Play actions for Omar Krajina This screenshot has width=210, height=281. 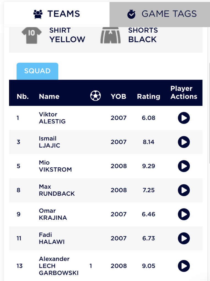tap(184, 214)
